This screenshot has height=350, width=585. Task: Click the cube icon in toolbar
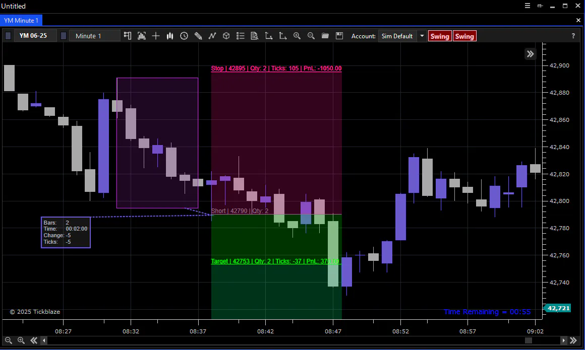pos(226,36)
